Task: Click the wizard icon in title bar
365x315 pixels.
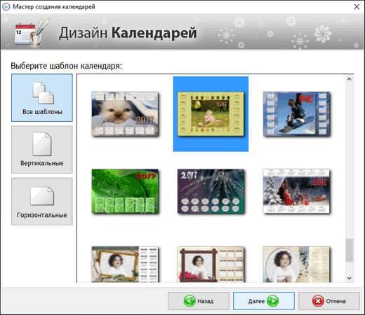Action: 6,7
